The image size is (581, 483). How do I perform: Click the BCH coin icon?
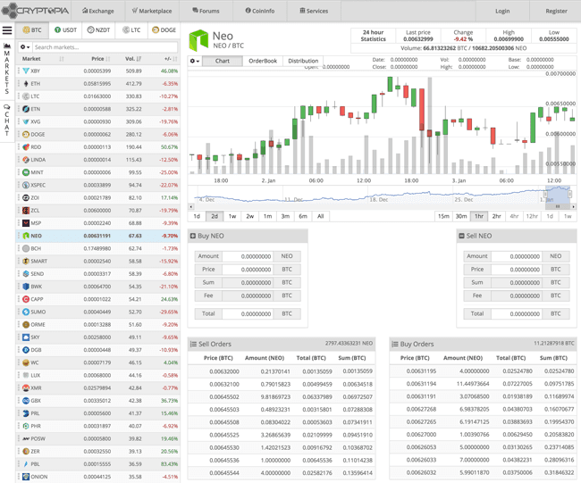point(26,248)
